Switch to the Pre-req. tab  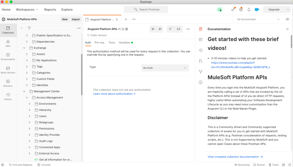coord(100,43)
